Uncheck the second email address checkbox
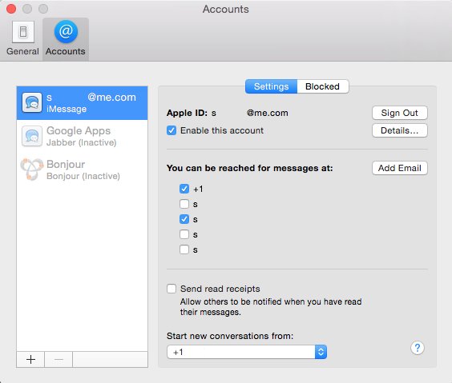Viewport: 452px width, 383px height. (184, 219)
